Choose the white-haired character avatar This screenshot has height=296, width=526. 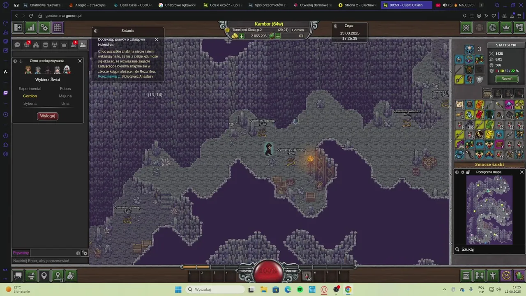(x=67, y=70)
